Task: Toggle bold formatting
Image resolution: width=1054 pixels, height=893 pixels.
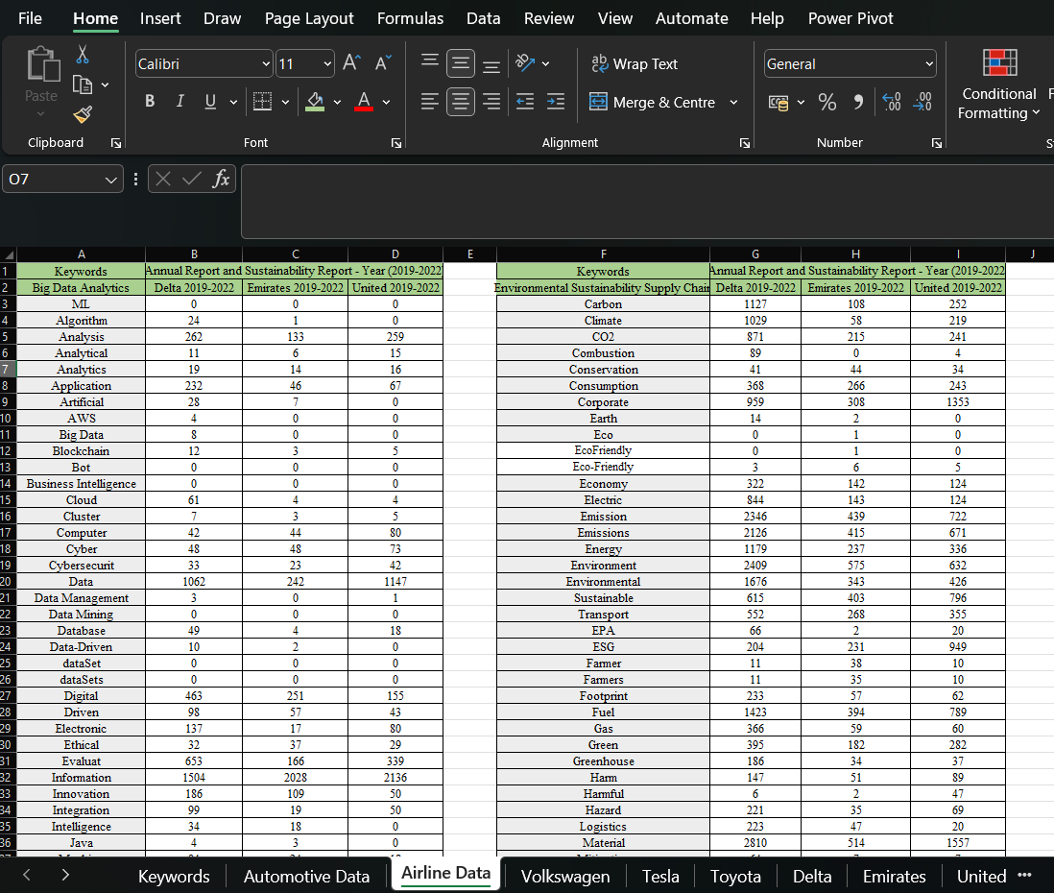Action: 150,100
